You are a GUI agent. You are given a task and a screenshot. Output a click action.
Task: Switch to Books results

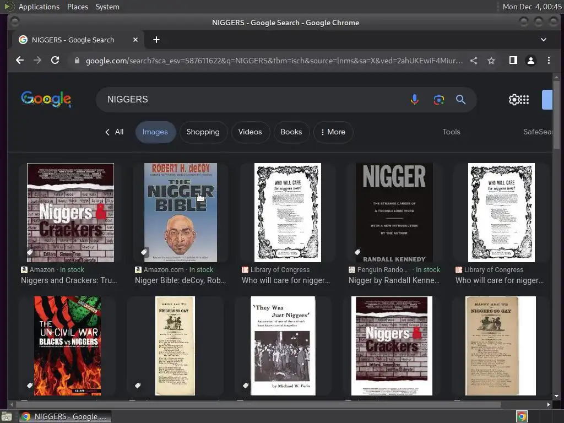[x=291, y=132]
